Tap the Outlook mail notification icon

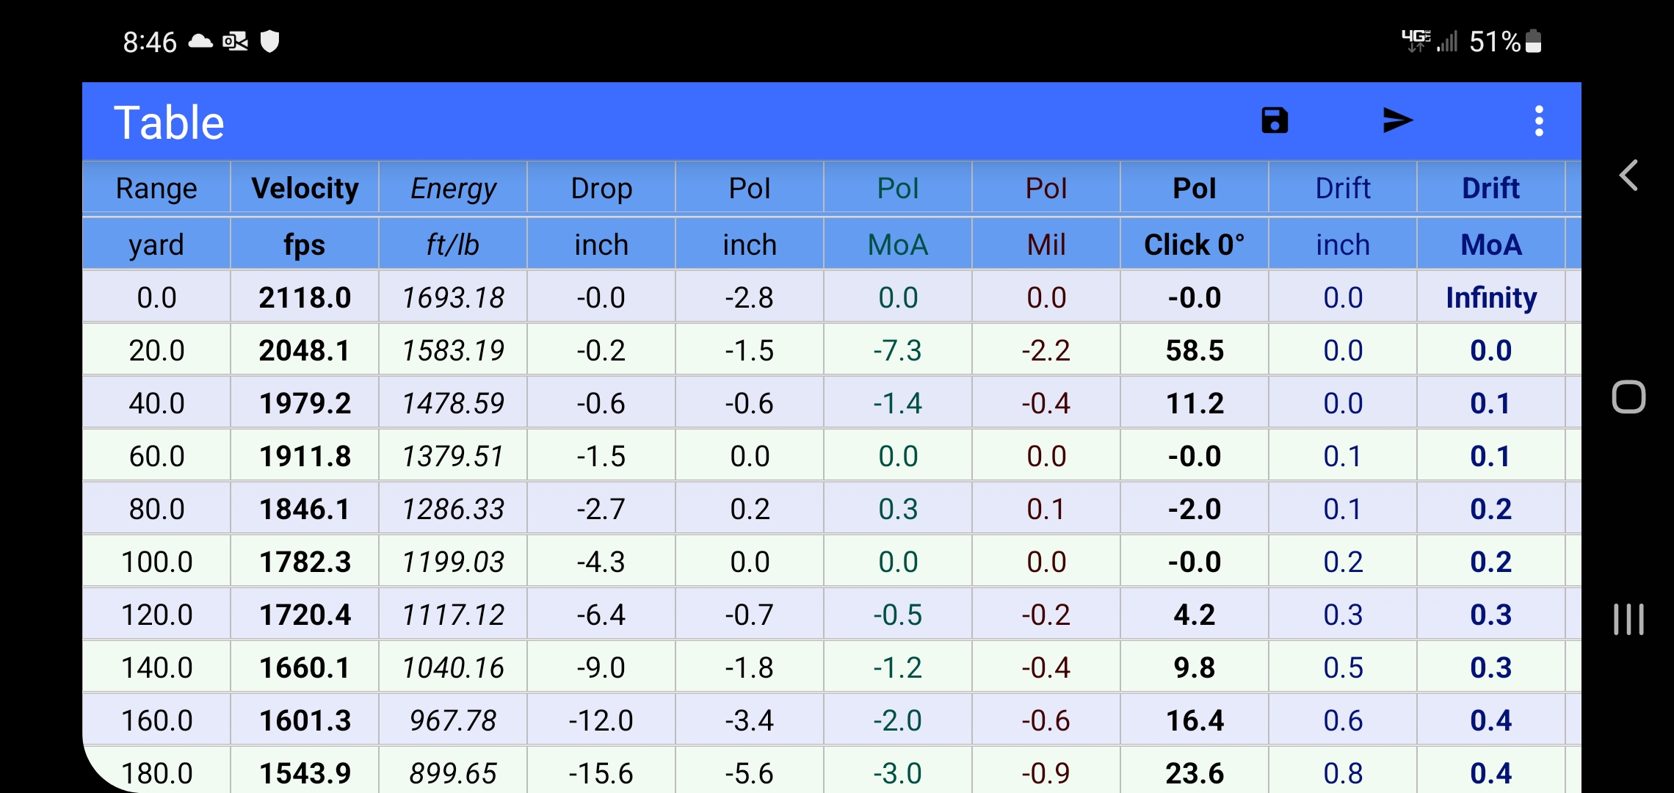[235, 42]
